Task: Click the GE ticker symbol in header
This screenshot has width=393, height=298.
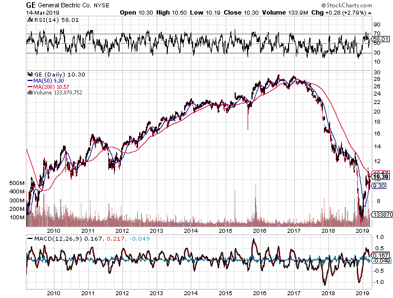Action: tap(31, 4)
